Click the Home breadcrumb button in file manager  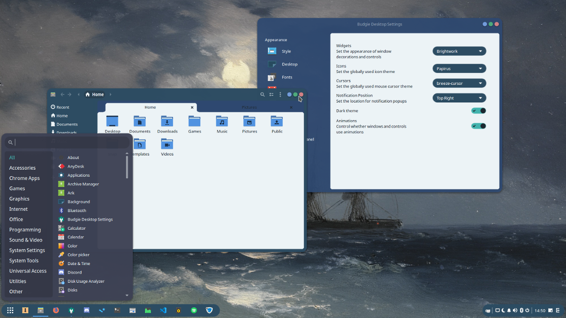tap(95, 95)
